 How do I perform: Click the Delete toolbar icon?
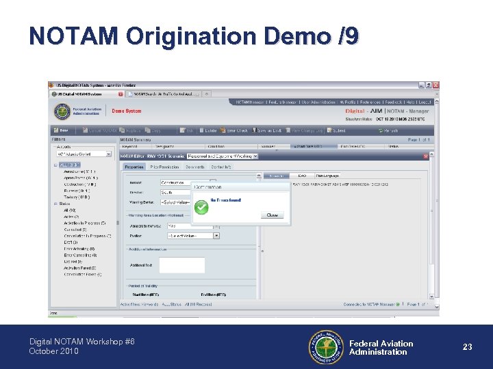(202, 131)
